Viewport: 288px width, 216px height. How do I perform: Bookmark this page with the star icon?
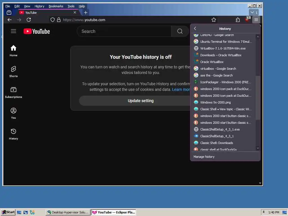[x=214, y=20]
